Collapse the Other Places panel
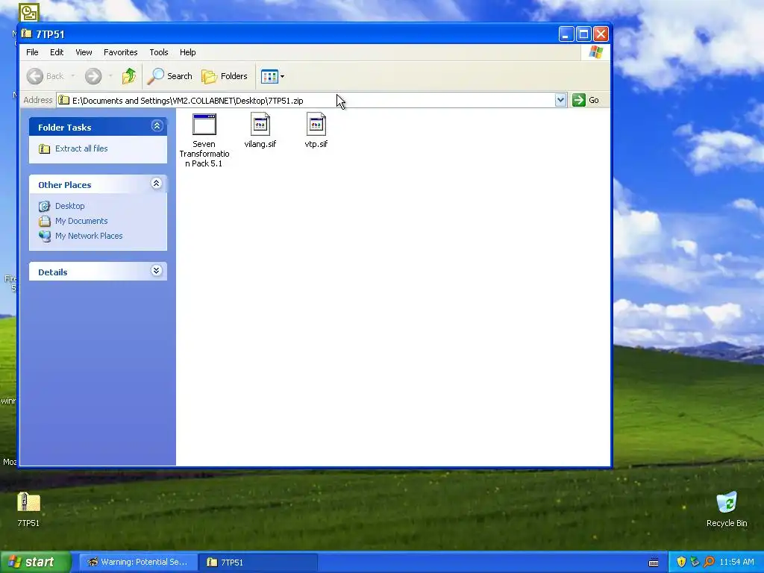Screen dimensions: 764x573 click(x=157, y=184)
